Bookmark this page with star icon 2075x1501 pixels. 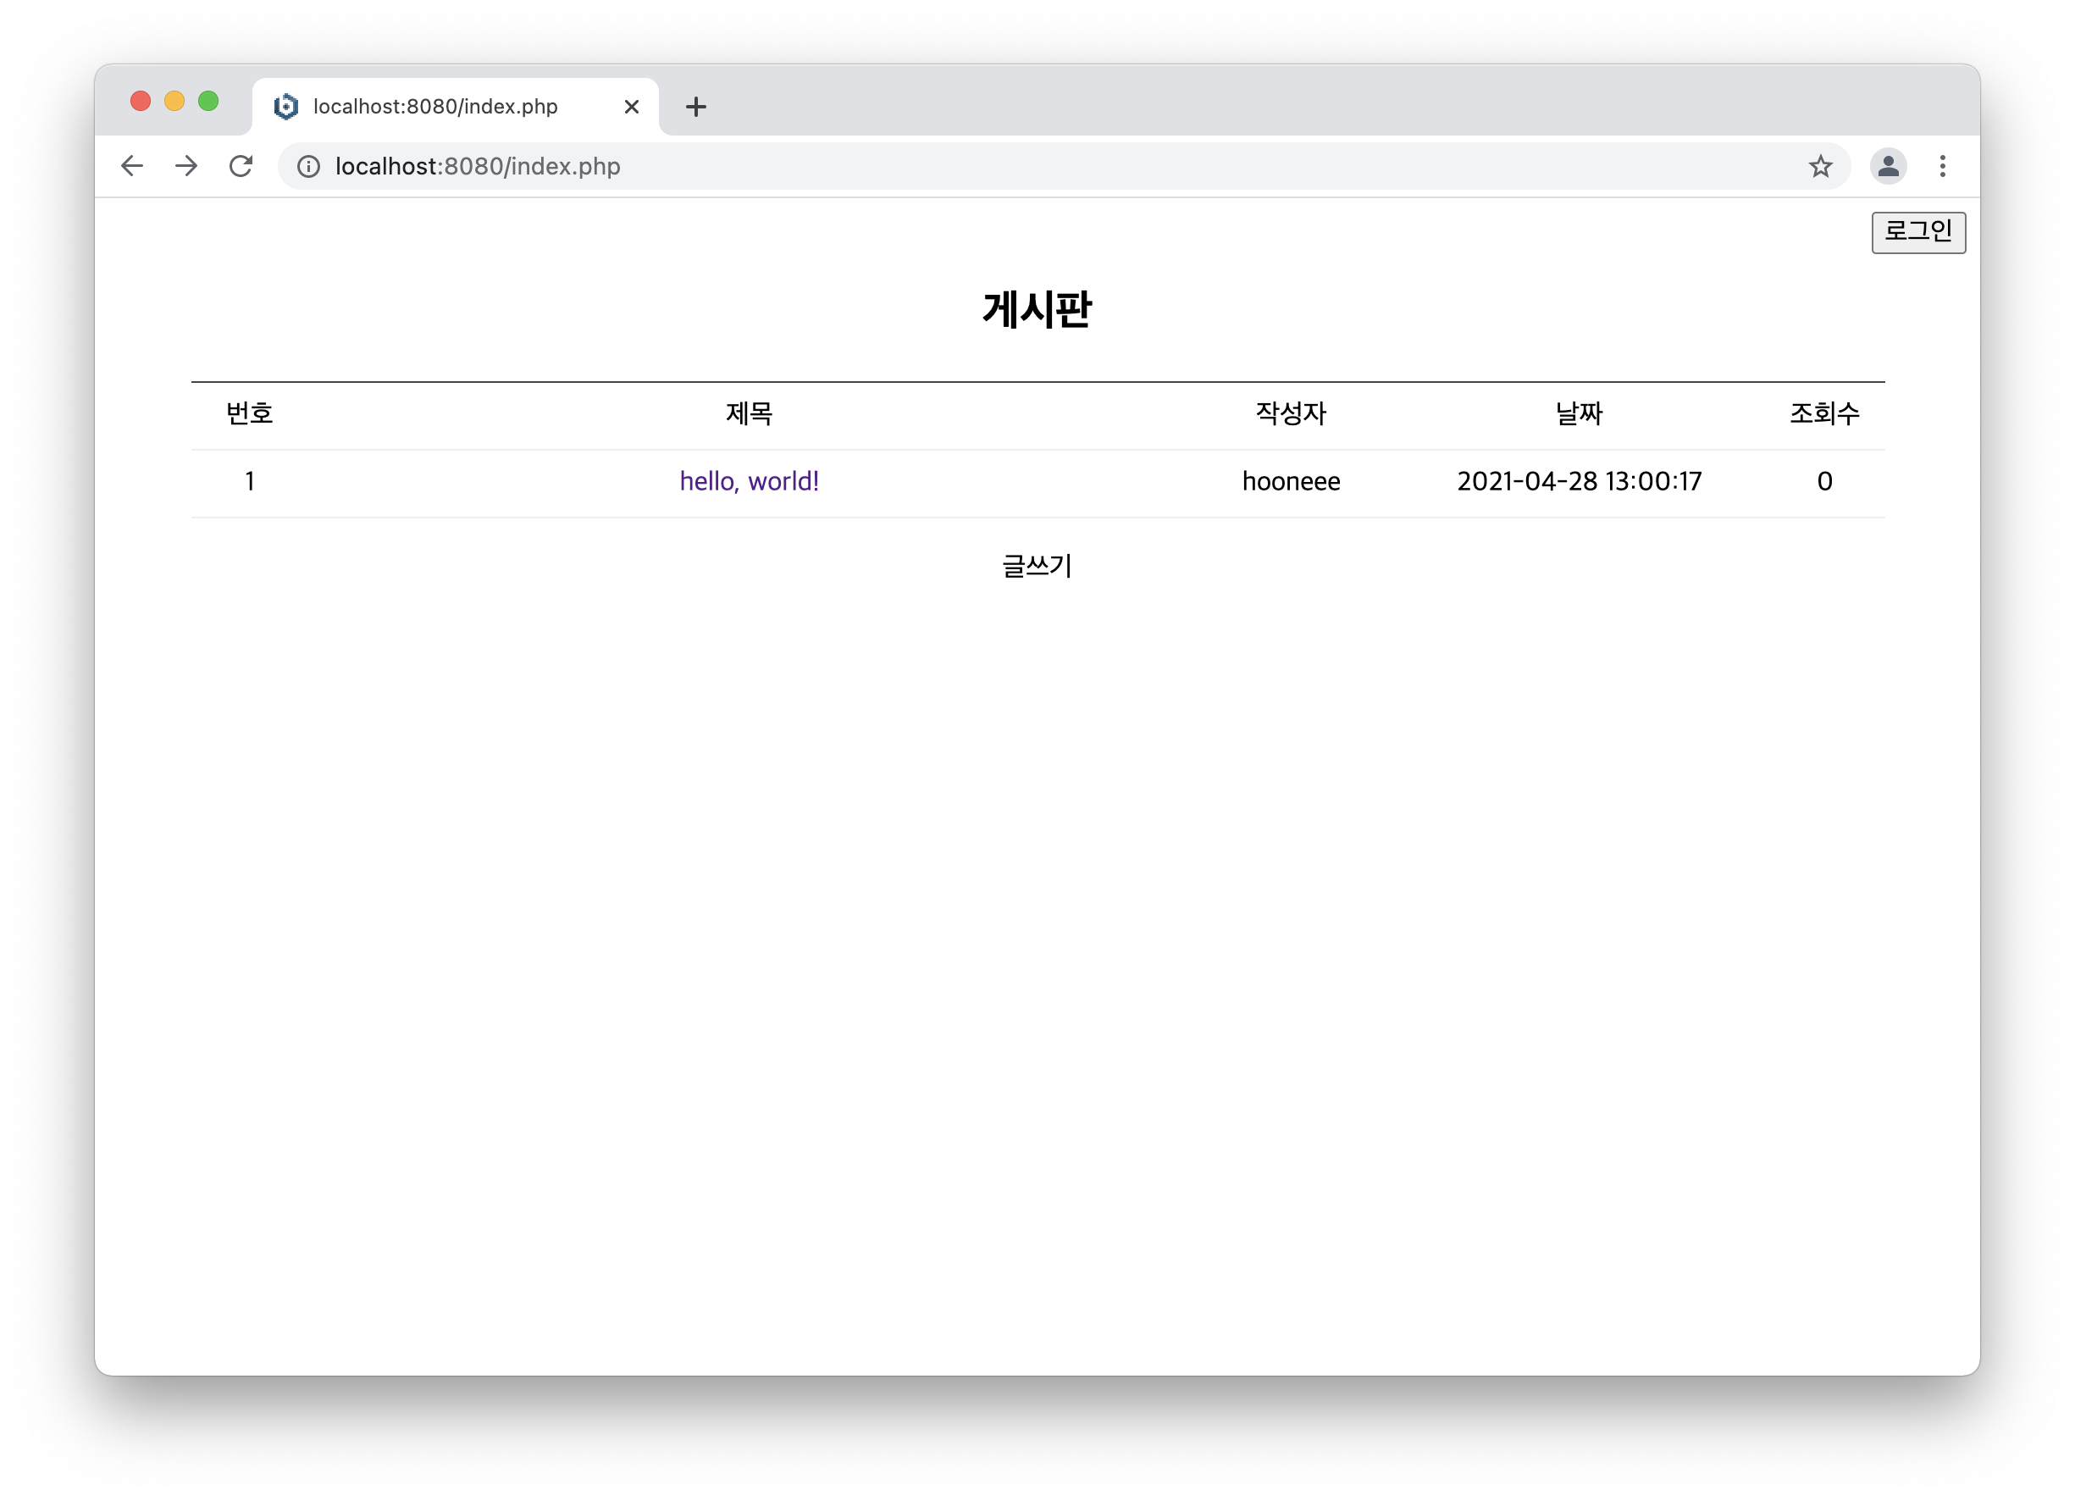coord(1820,166)
